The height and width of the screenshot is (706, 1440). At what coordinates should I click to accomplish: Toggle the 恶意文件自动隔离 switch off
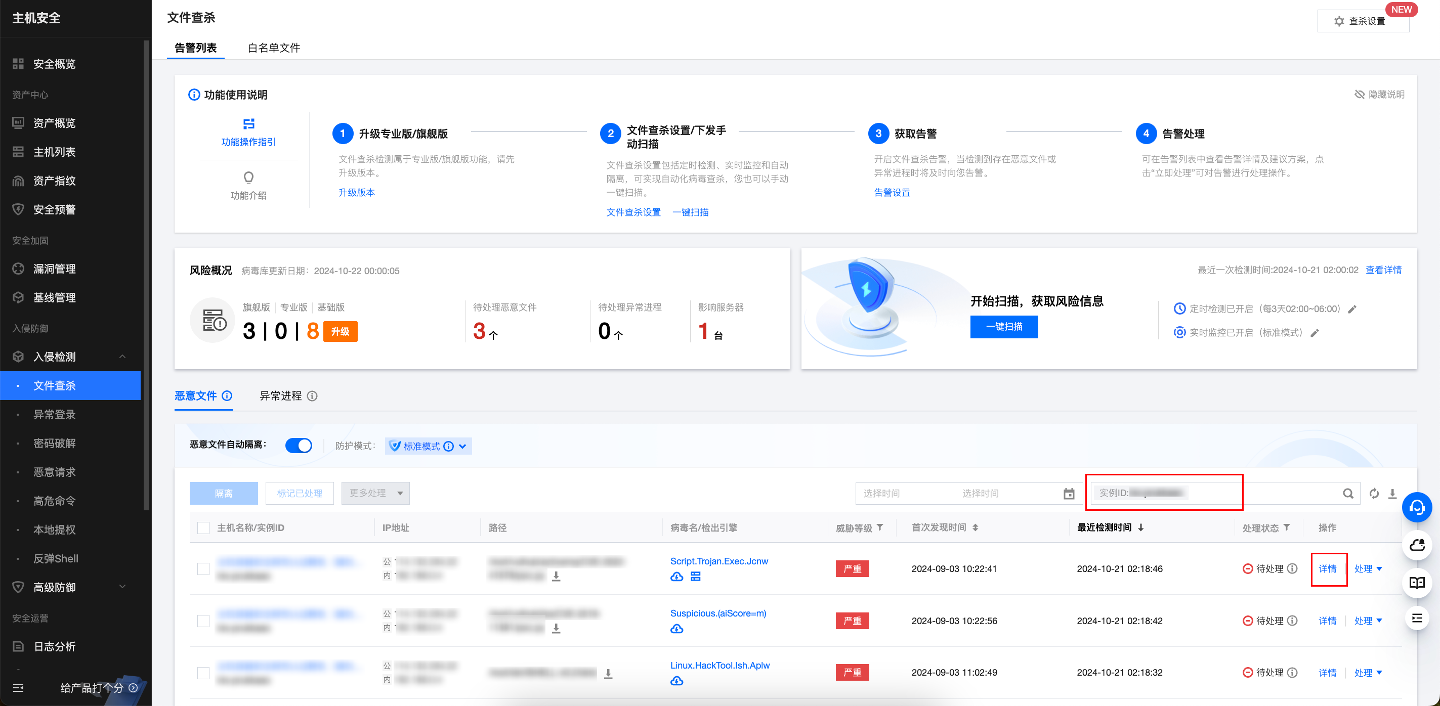pyautogui.click(x=299, y=446)
